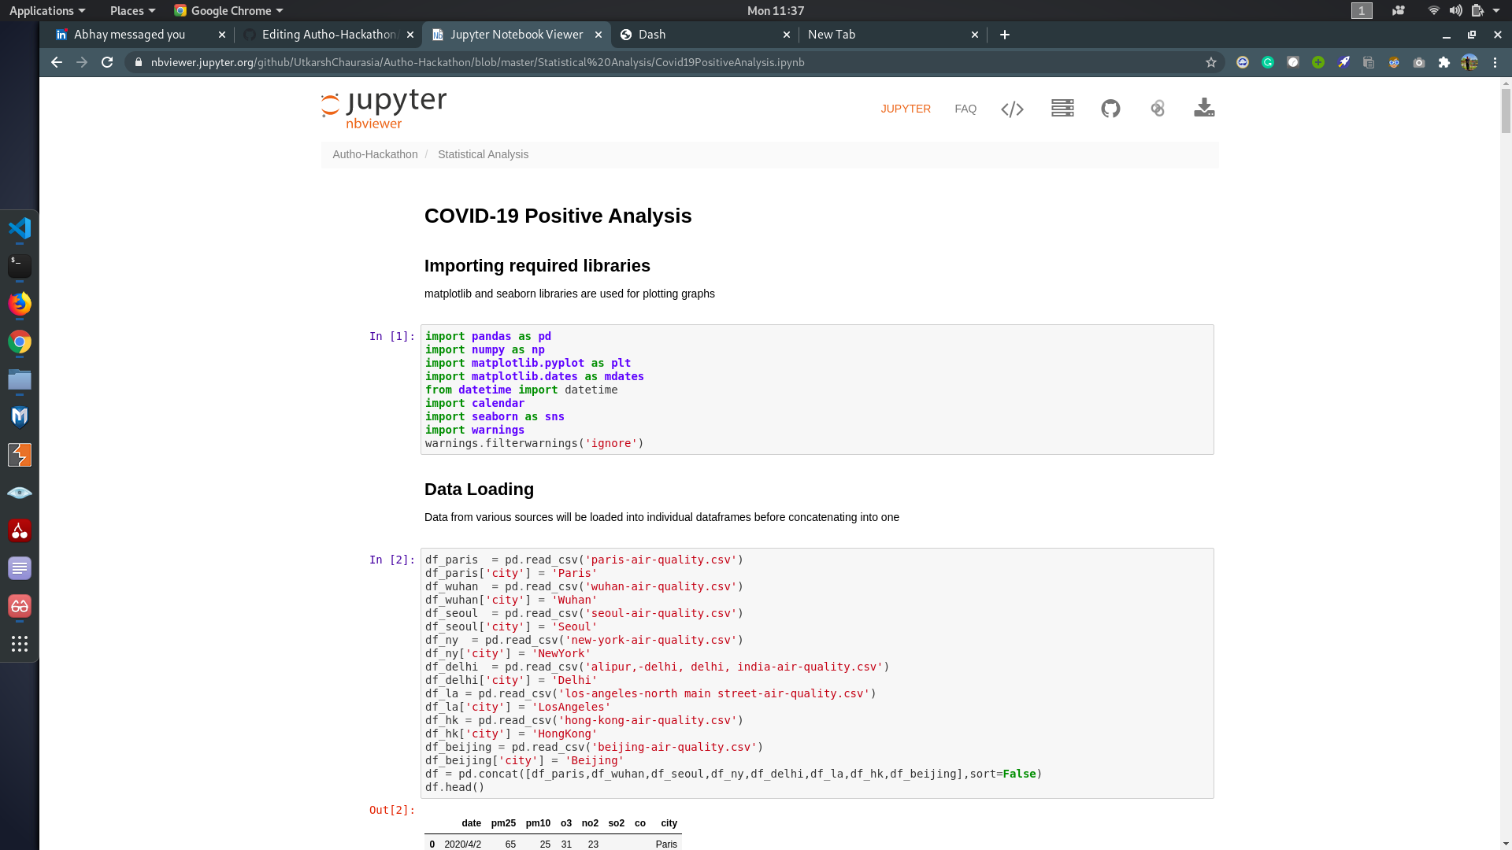Screen dimensions: 1512x850
Task: Click the Execute on Binder icon
Action: click(1158, 109)
